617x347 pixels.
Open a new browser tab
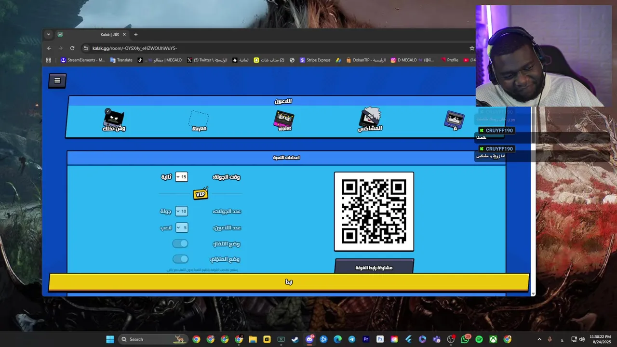pos(135,35)
